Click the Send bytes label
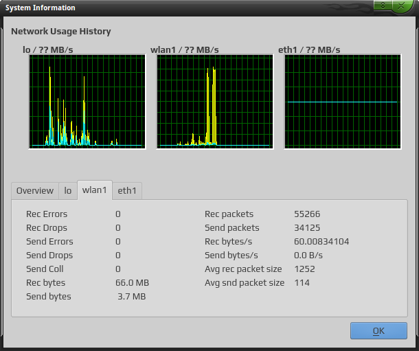This screenshot has width=419, height=351. [49, 297]
